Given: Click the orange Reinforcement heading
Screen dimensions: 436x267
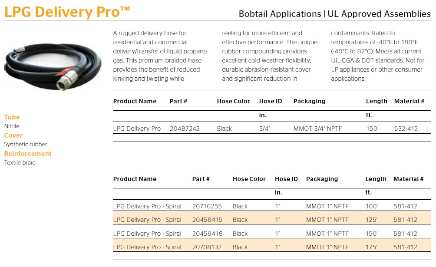Looking at the screenshot, I should (x=28, y=154).
